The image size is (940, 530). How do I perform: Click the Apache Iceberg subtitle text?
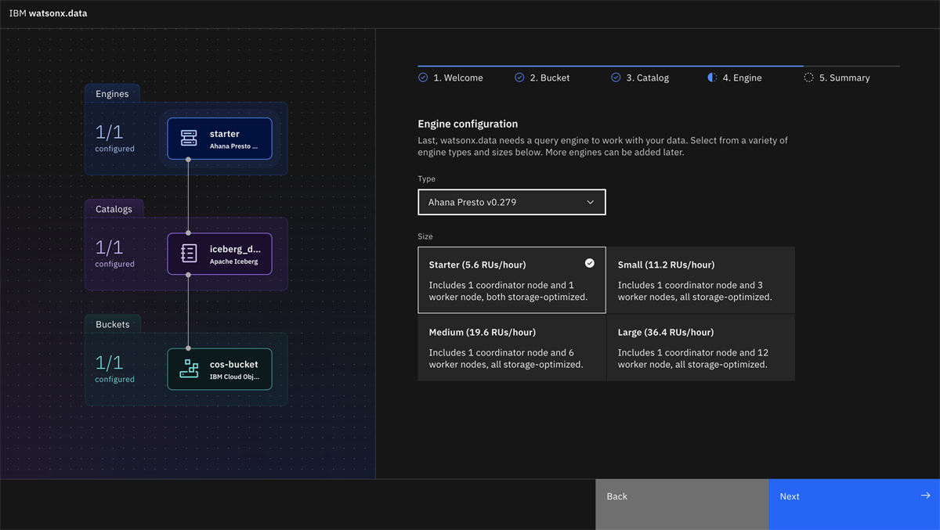[x=233, y=261]
